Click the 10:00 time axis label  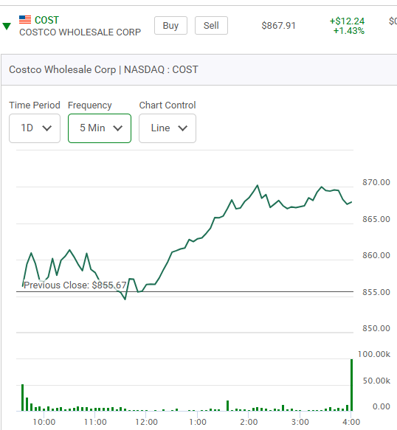tap(44, 422)
